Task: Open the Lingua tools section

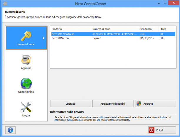Action: pyautogui.click(x=26, y=109)
